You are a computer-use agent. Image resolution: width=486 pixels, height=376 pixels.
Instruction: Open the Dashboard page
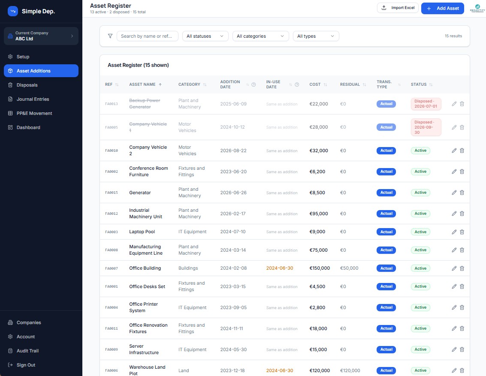coord(41,127)
